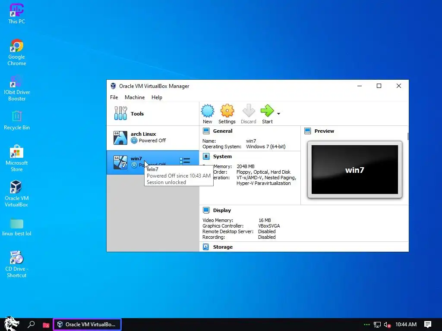Show hidden tray icons (three dots)
The height and width of the screenshot is (331, 442).
pyautogui.click(x=366, y=325)
